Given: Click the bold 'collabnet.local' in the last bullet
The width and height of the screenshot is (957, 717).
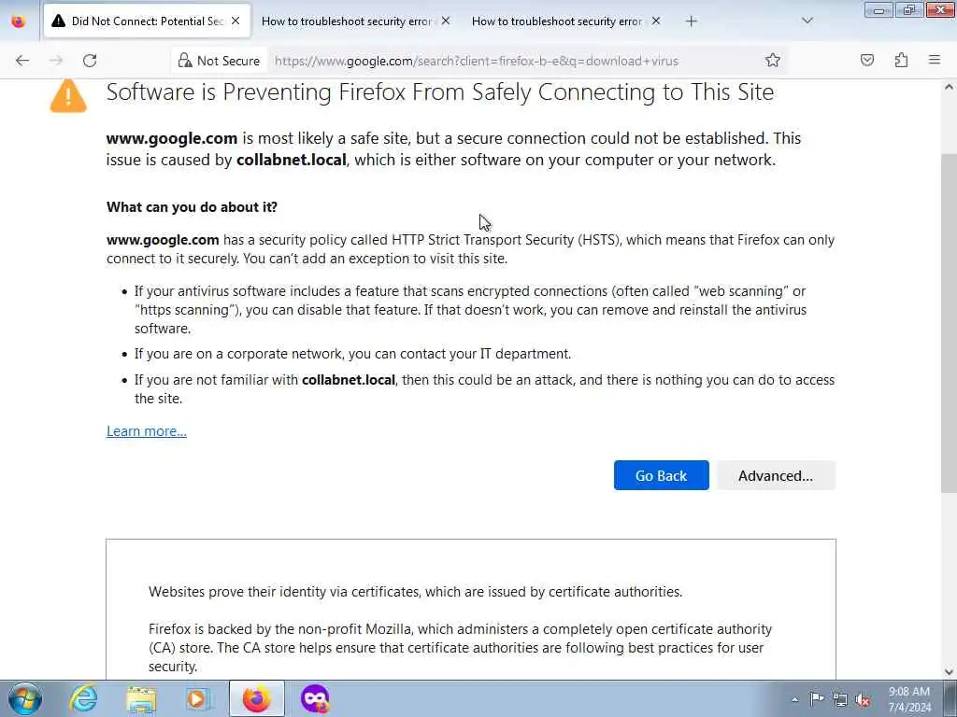Looking at the screenshot, I should pyautogui.click(x=349, y=380).
